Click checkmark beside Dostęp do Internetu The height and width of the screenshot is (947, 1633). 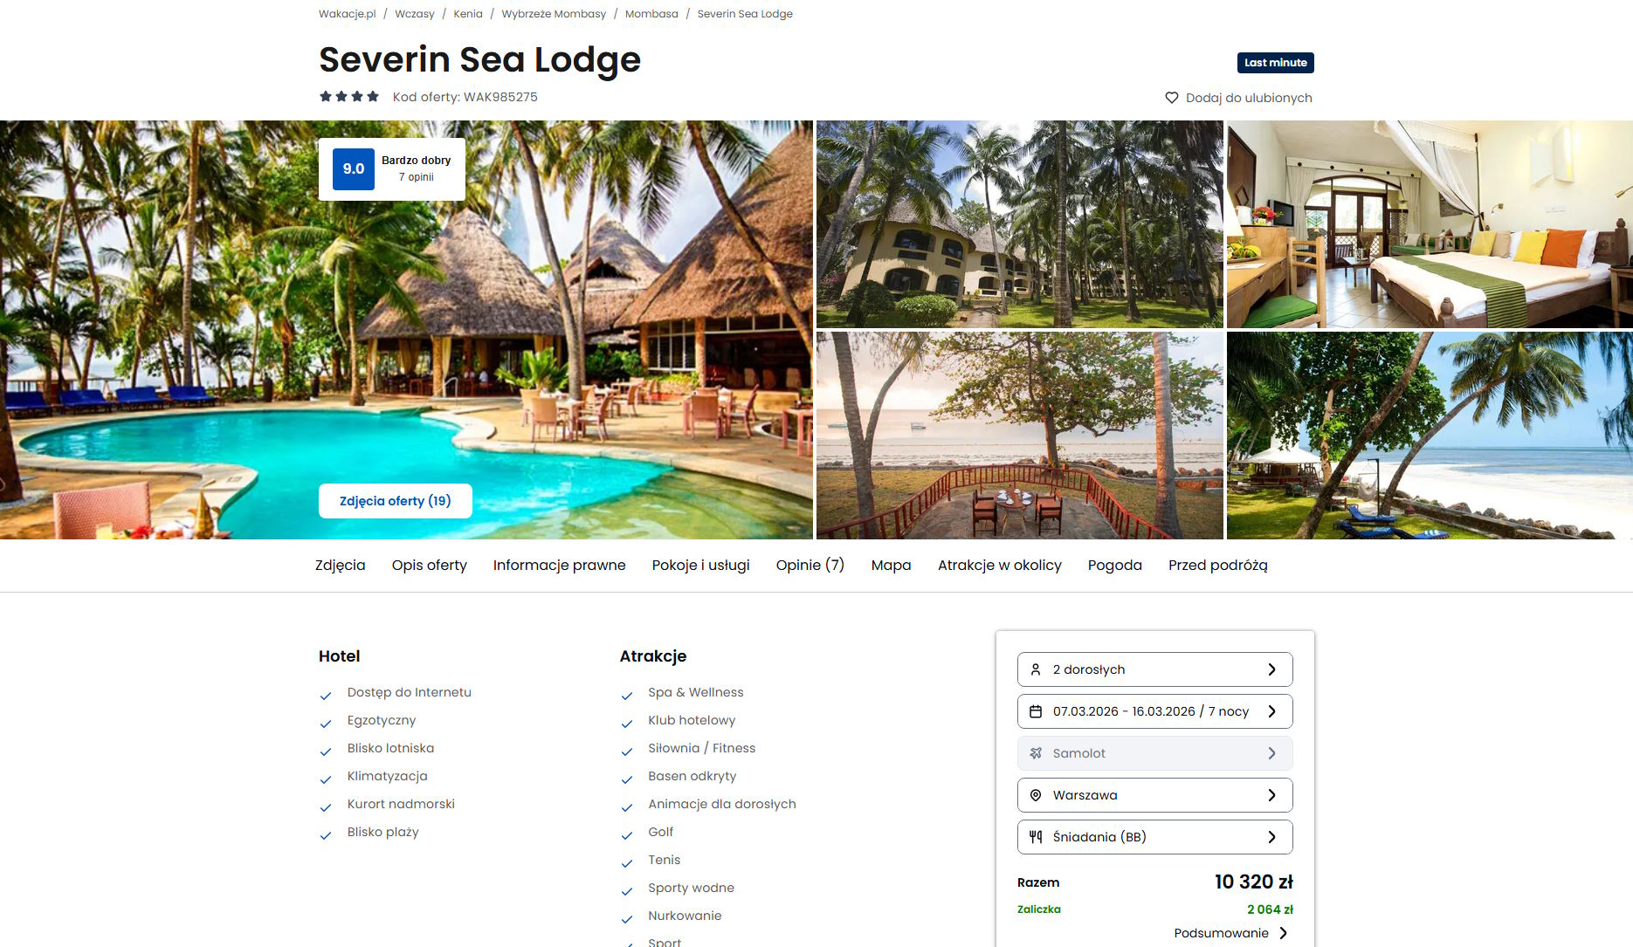click(x=326, y=696)
